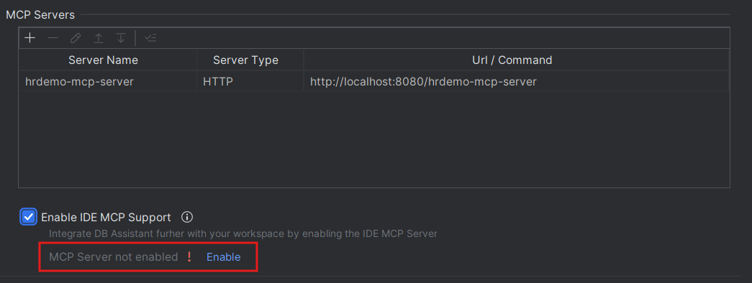Click the MCP Server not enabled text
The image size is (752, 283).
tap(113, 257)
